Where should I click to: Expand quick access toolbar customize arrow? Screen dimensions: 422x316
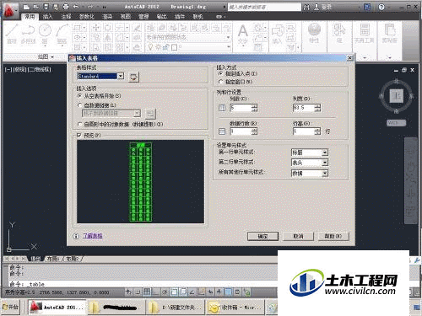pyautogui.click(x=105, y=7)
